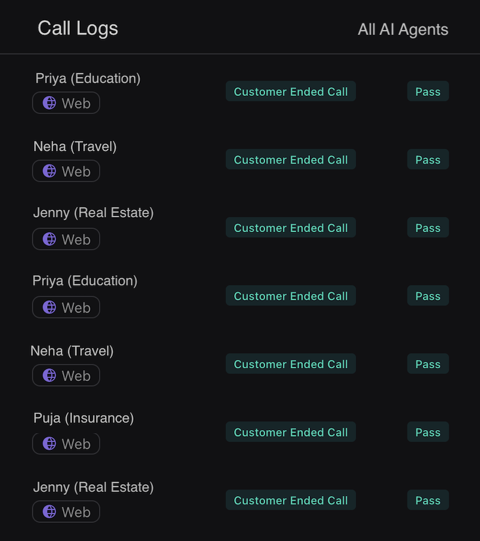Click globe icon under second Neha (Travel) entry
The width and height of the screenshot is (480, 541).
click(50, 376)
